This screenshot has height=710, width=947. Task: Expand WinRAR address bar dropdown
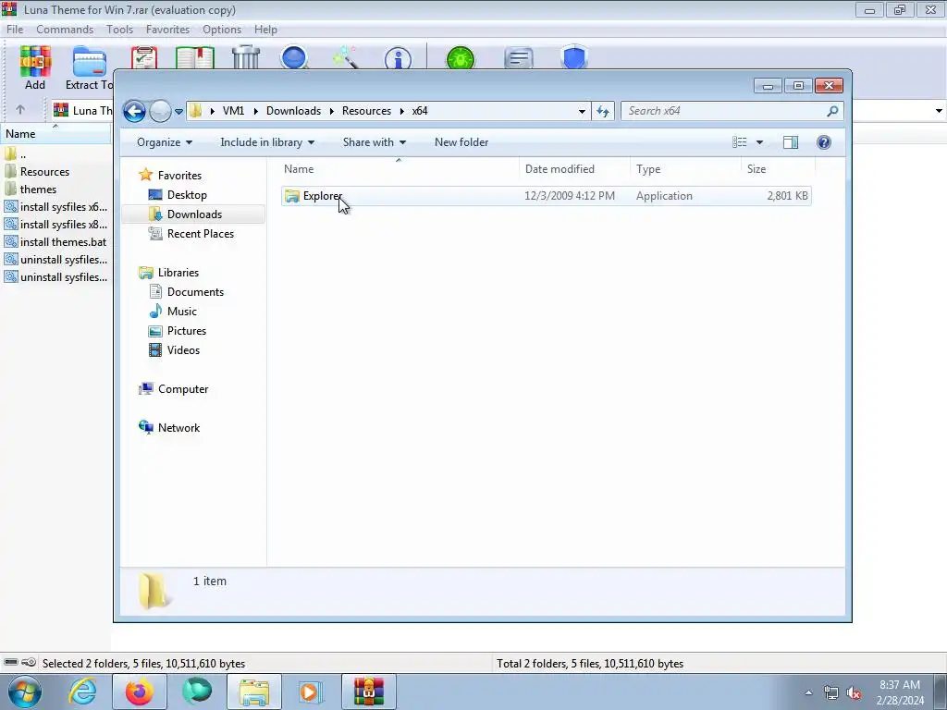(x=939, y=111)
